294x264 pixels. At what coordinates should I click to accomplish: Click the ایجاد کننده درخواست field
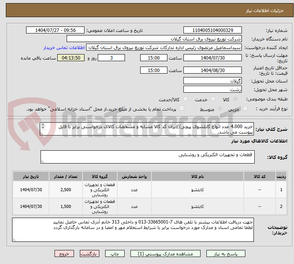point(164,48)
